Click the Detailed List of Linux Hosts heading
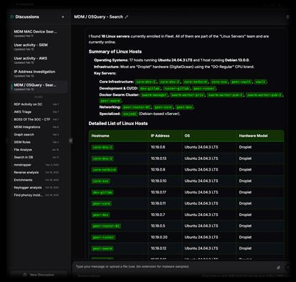Screen dimensions: 296x282 pos(118,124)
